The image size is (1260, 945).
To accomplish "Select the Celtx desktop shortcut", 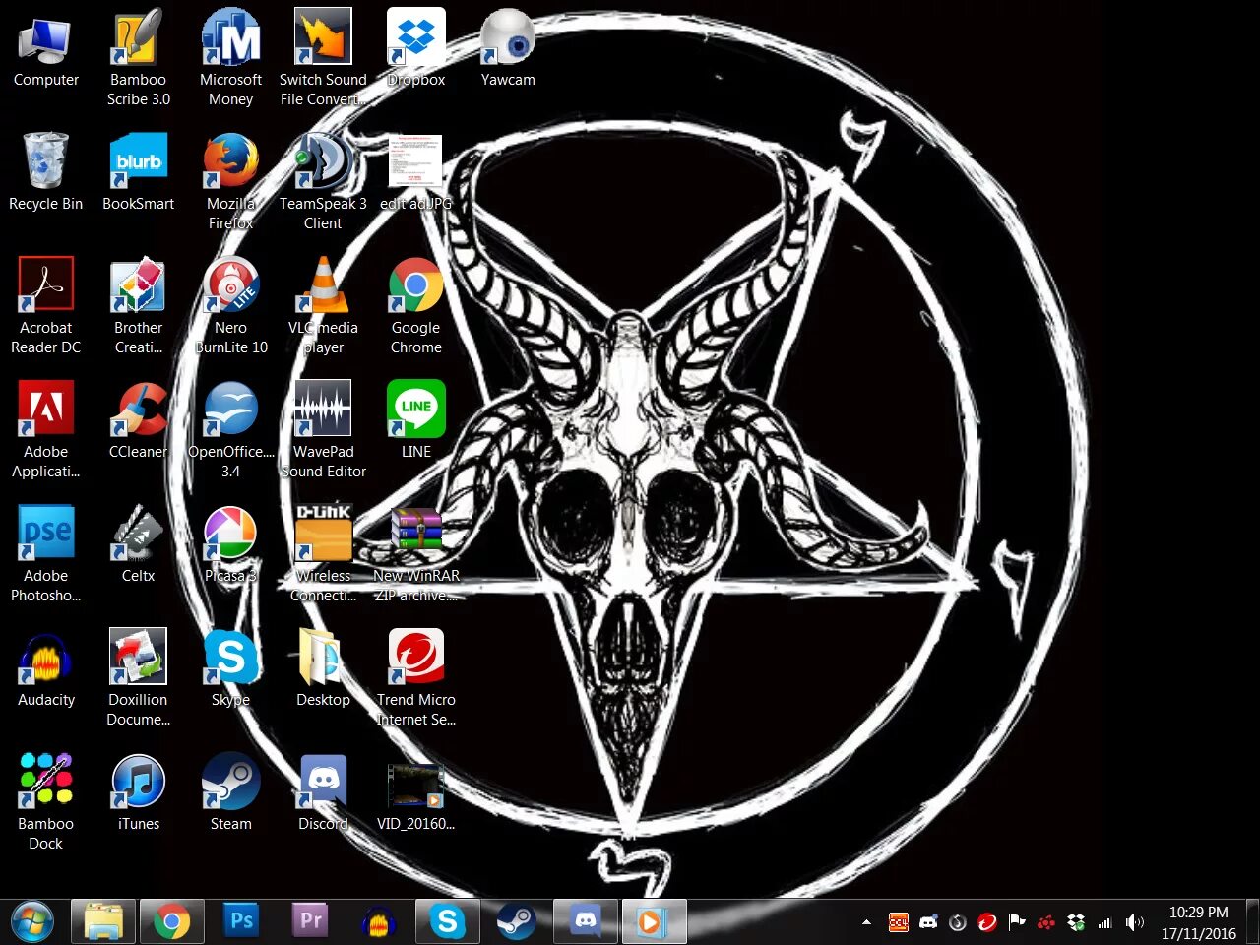I will click(138, 545).
